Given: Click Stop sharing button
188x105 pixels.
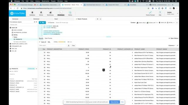Looking at the screenshot, I should (x=115, y=102).
